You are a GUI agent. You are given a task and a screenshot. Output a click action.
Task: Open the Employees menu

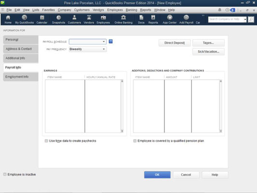click(x=115, y=10)
